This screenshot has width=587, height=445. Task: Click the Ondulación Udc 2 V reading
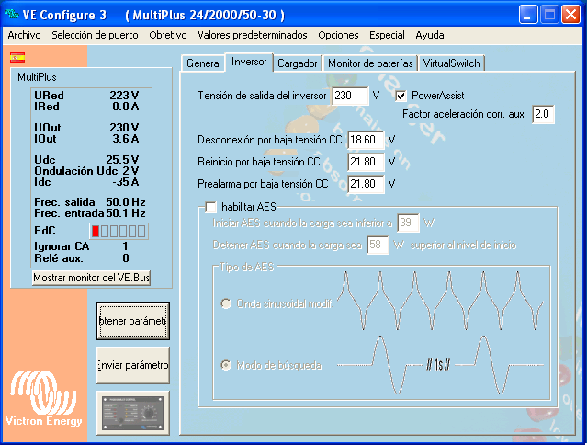coord(86,171)
